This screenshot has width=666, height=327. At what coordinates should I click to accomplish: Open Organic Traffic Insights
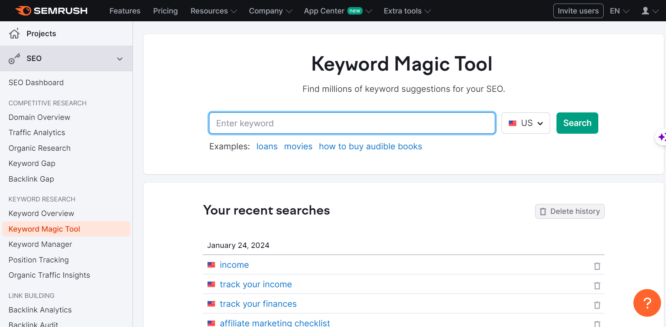click(49, 275)
